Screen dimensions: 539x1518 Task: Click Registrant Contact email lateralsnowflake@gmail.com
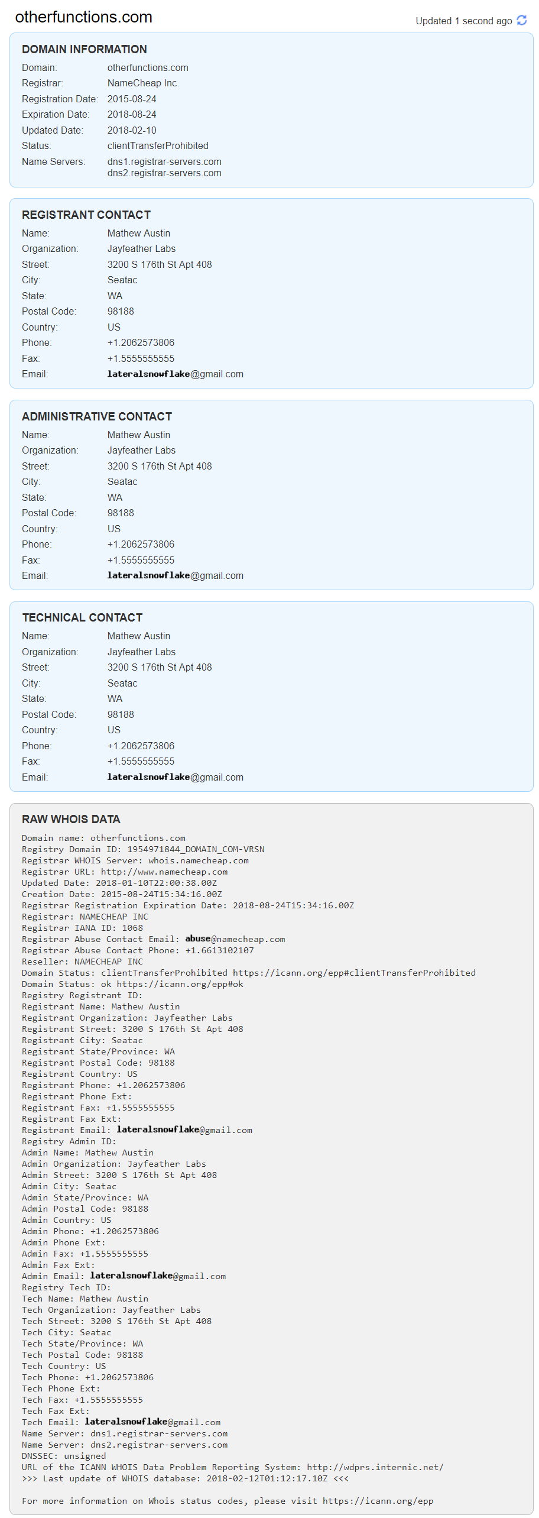(x=175, y=374)
